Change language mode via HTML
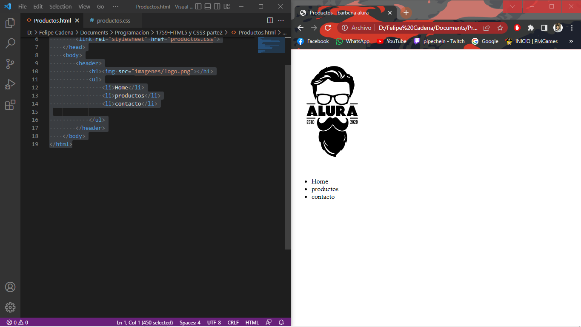 tap(252, 322)
